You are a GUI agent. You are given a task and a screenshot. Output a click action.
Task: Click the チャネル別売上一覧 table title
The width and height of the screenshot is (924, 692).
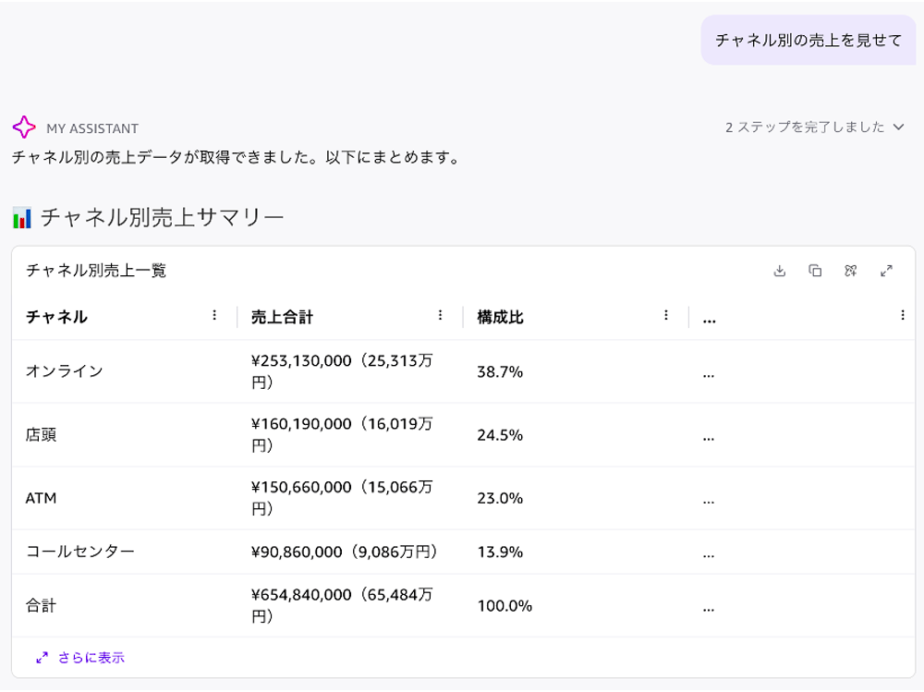tap(96, 271)
